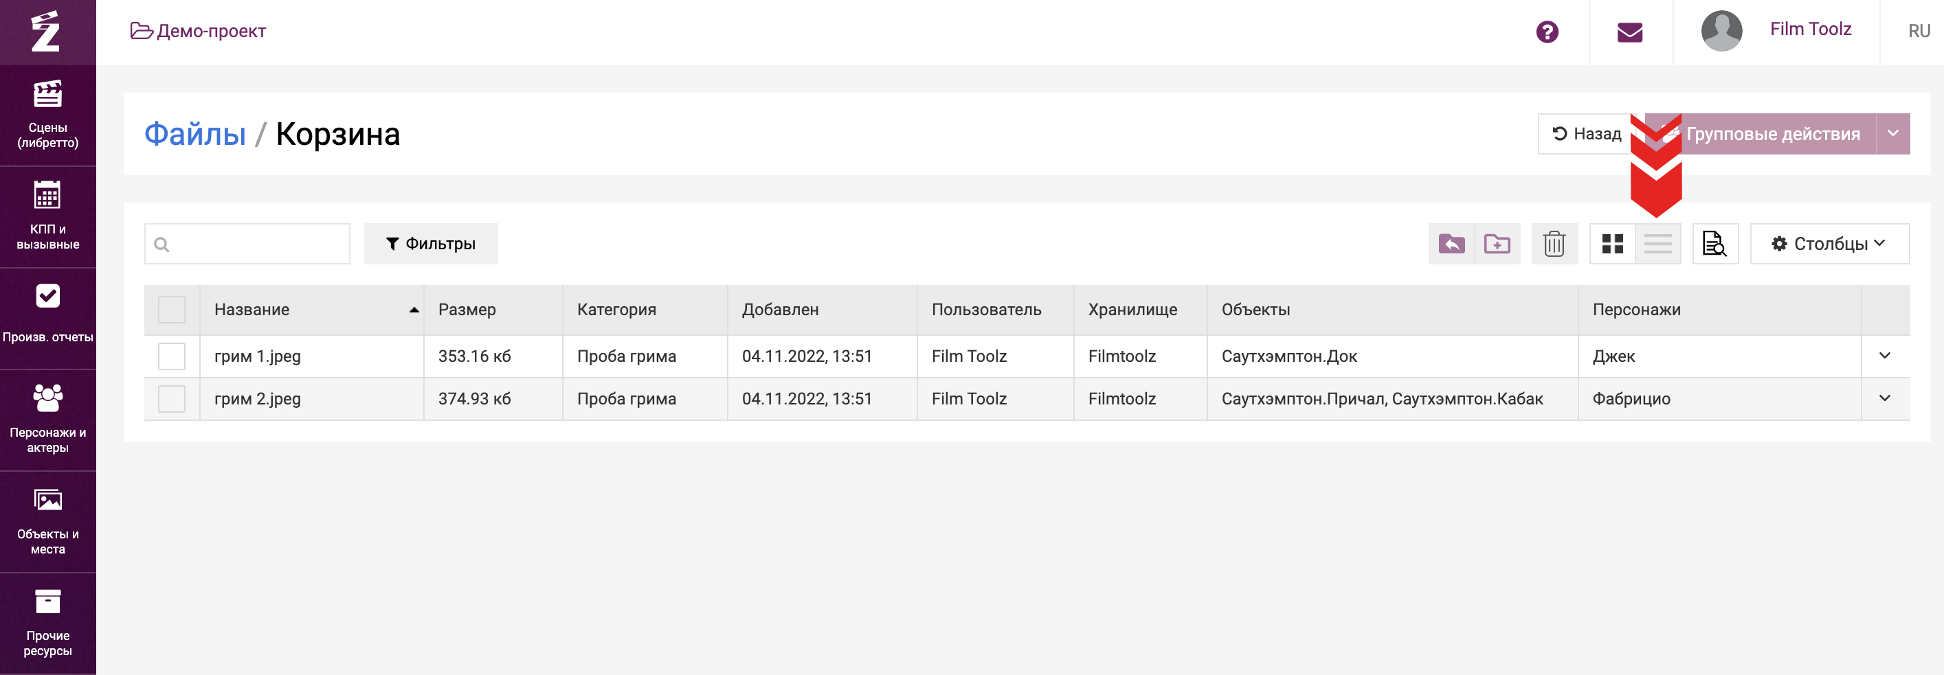Click the trash bin delete icon

tap(1554, 244)
